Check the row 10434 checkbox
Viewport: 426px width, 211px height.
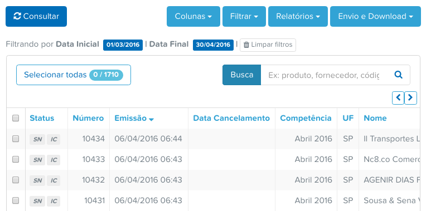click(x=16, y=139)
